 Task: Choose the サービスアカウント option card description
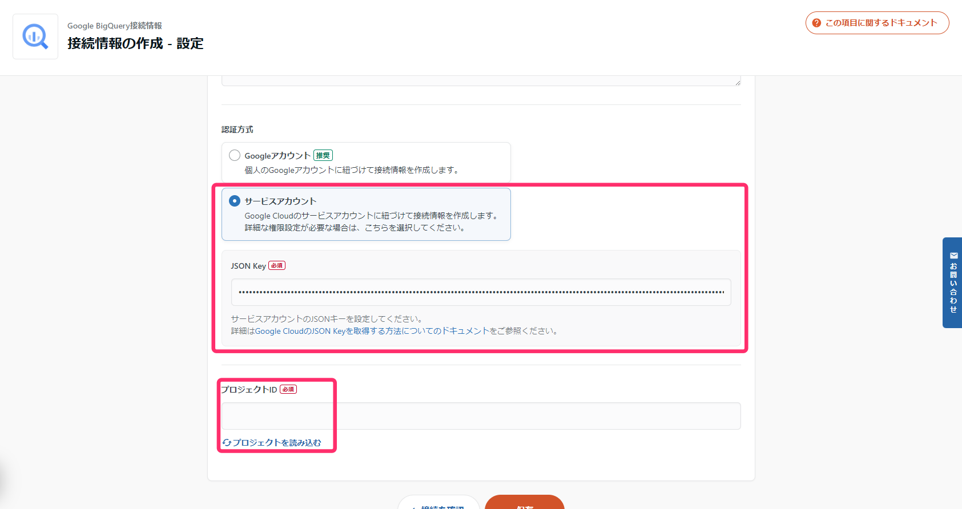(x=371, y=221)
